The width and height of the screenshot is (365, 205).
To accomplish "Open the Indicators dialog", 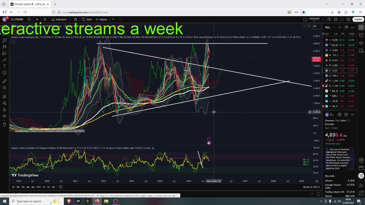I will (x=59, y=19).
